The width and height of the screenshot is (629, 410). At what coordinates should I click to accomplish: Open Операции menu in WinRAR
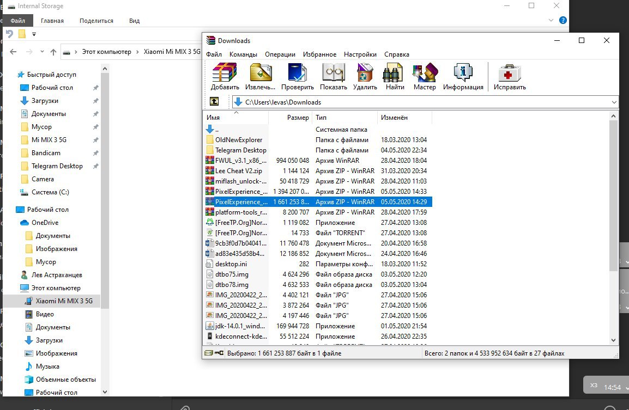click(x=280, y=54)
